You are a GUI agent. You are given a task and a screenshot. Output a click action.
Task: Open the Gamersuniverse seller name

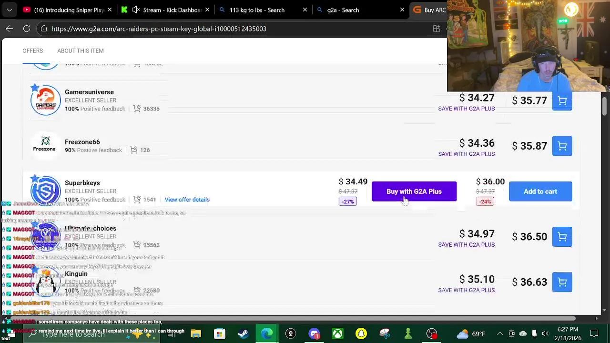89,92
